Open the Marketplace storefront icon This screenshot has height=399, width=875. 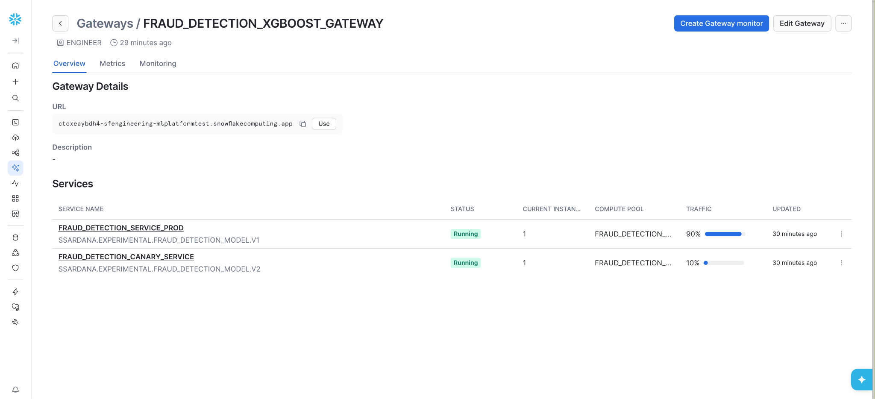pyautogui.click(x=15, y=214)
